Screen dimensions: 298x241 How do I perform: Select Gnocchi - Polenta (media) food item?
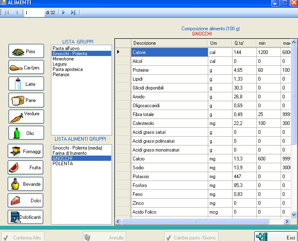point(81,148)
